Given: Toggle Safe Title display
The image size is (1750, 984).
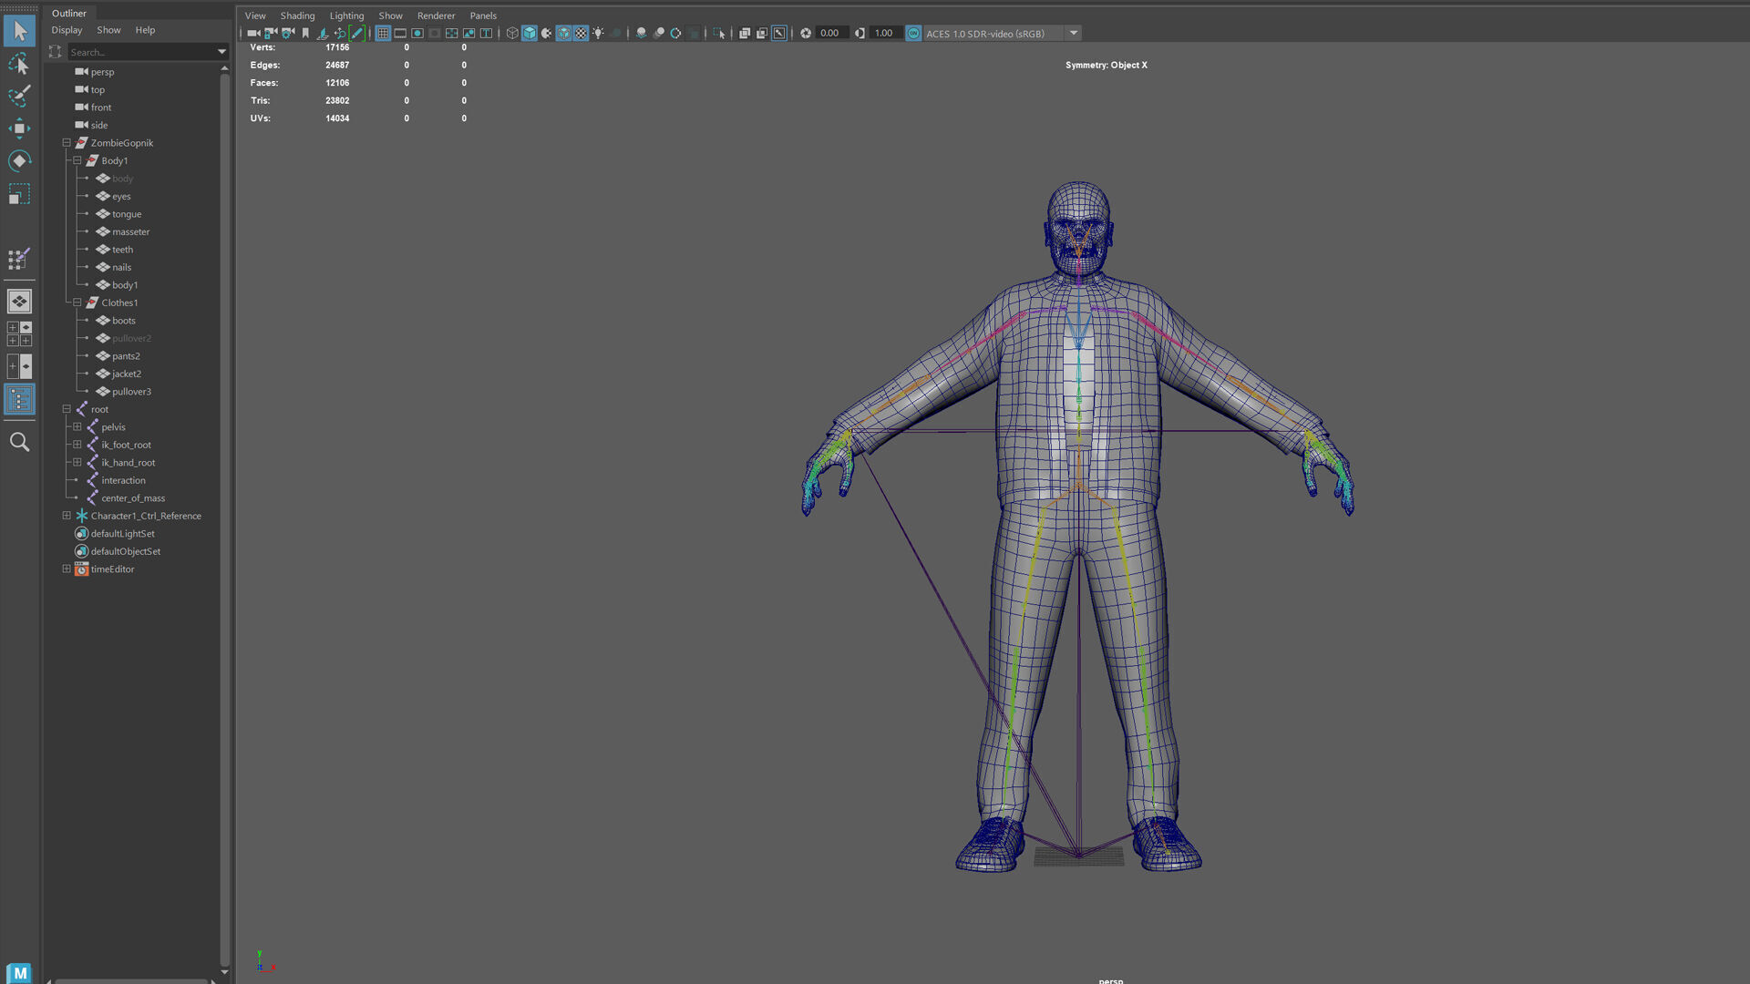Looking at the screenshot, I should tap(487, 33).
